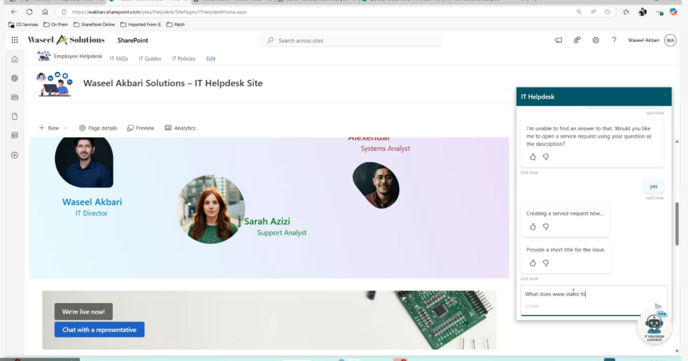Click Edit in the site navigation
688x361 pixels.
pos(210,58)
